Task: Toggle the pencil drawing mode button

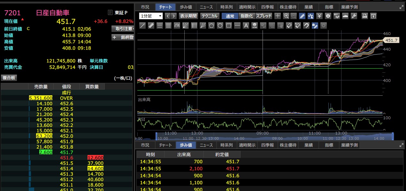Action: 302,16
